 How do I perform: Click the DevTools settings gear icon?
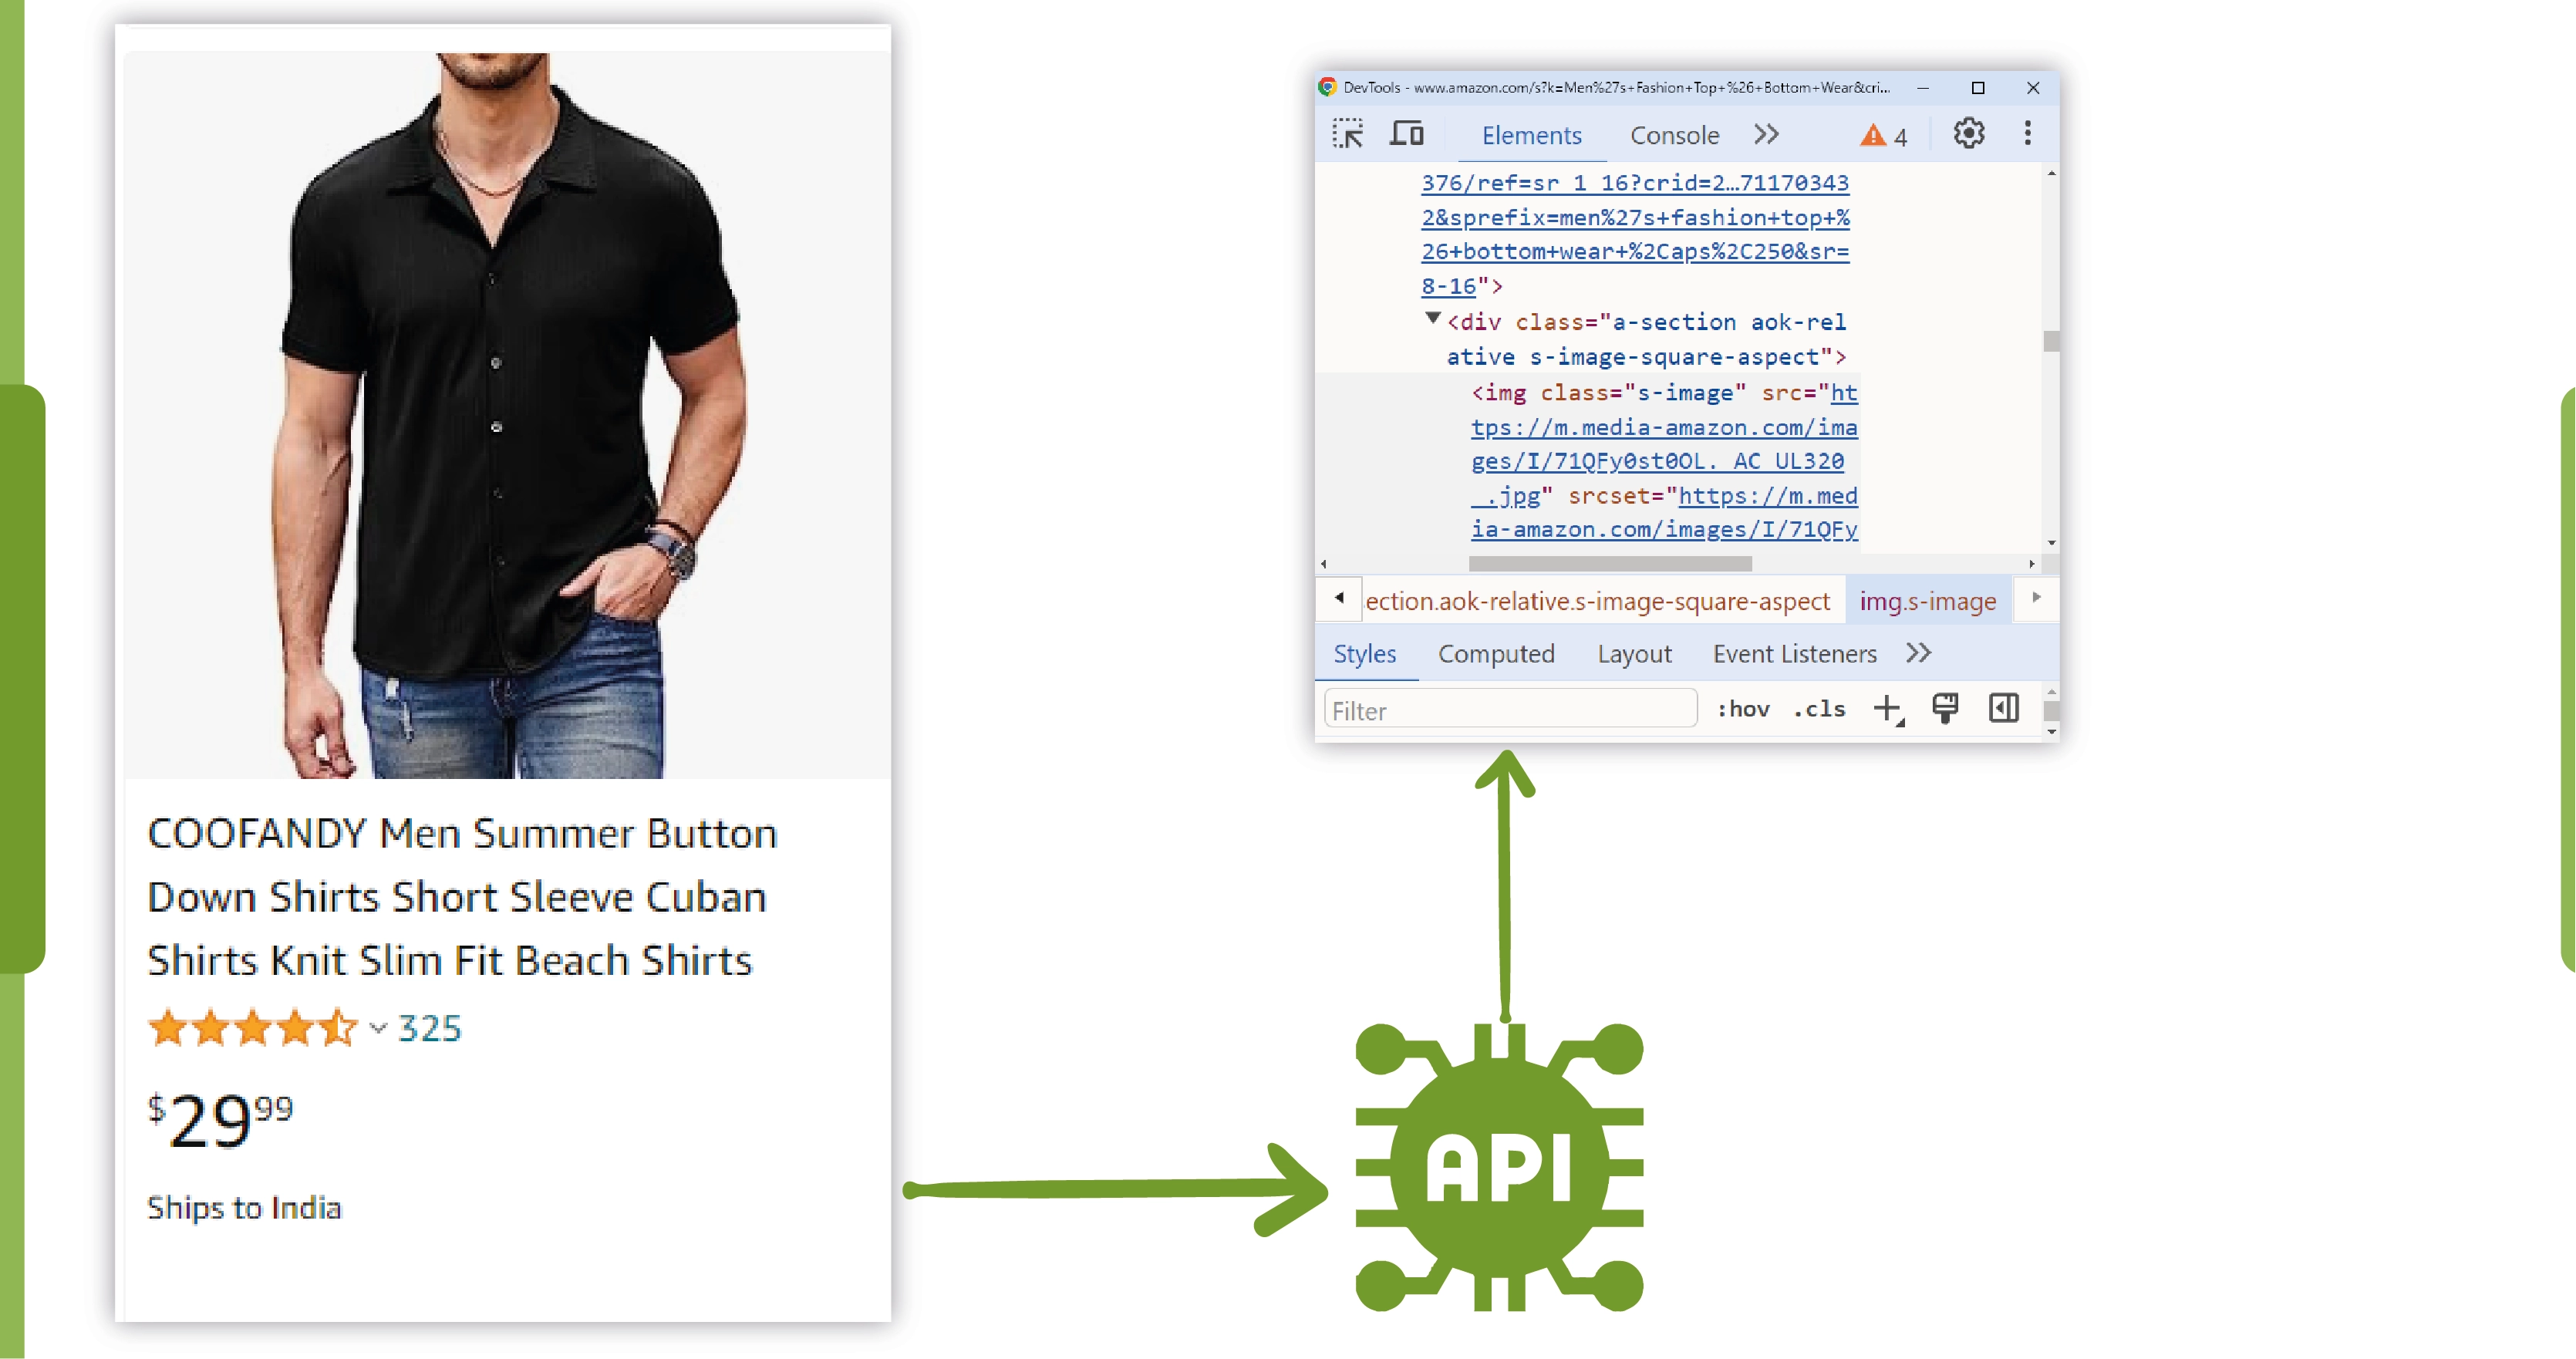click(1966, 133)
